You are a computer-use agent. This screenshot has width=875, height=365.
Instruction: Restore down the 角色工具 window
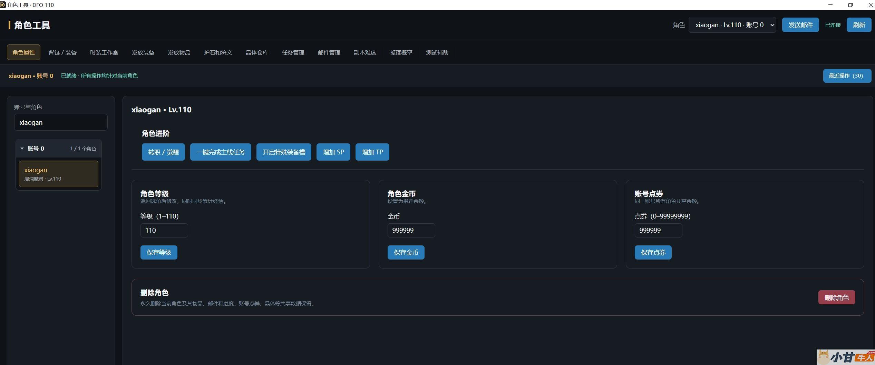click(x=850, y=5)
